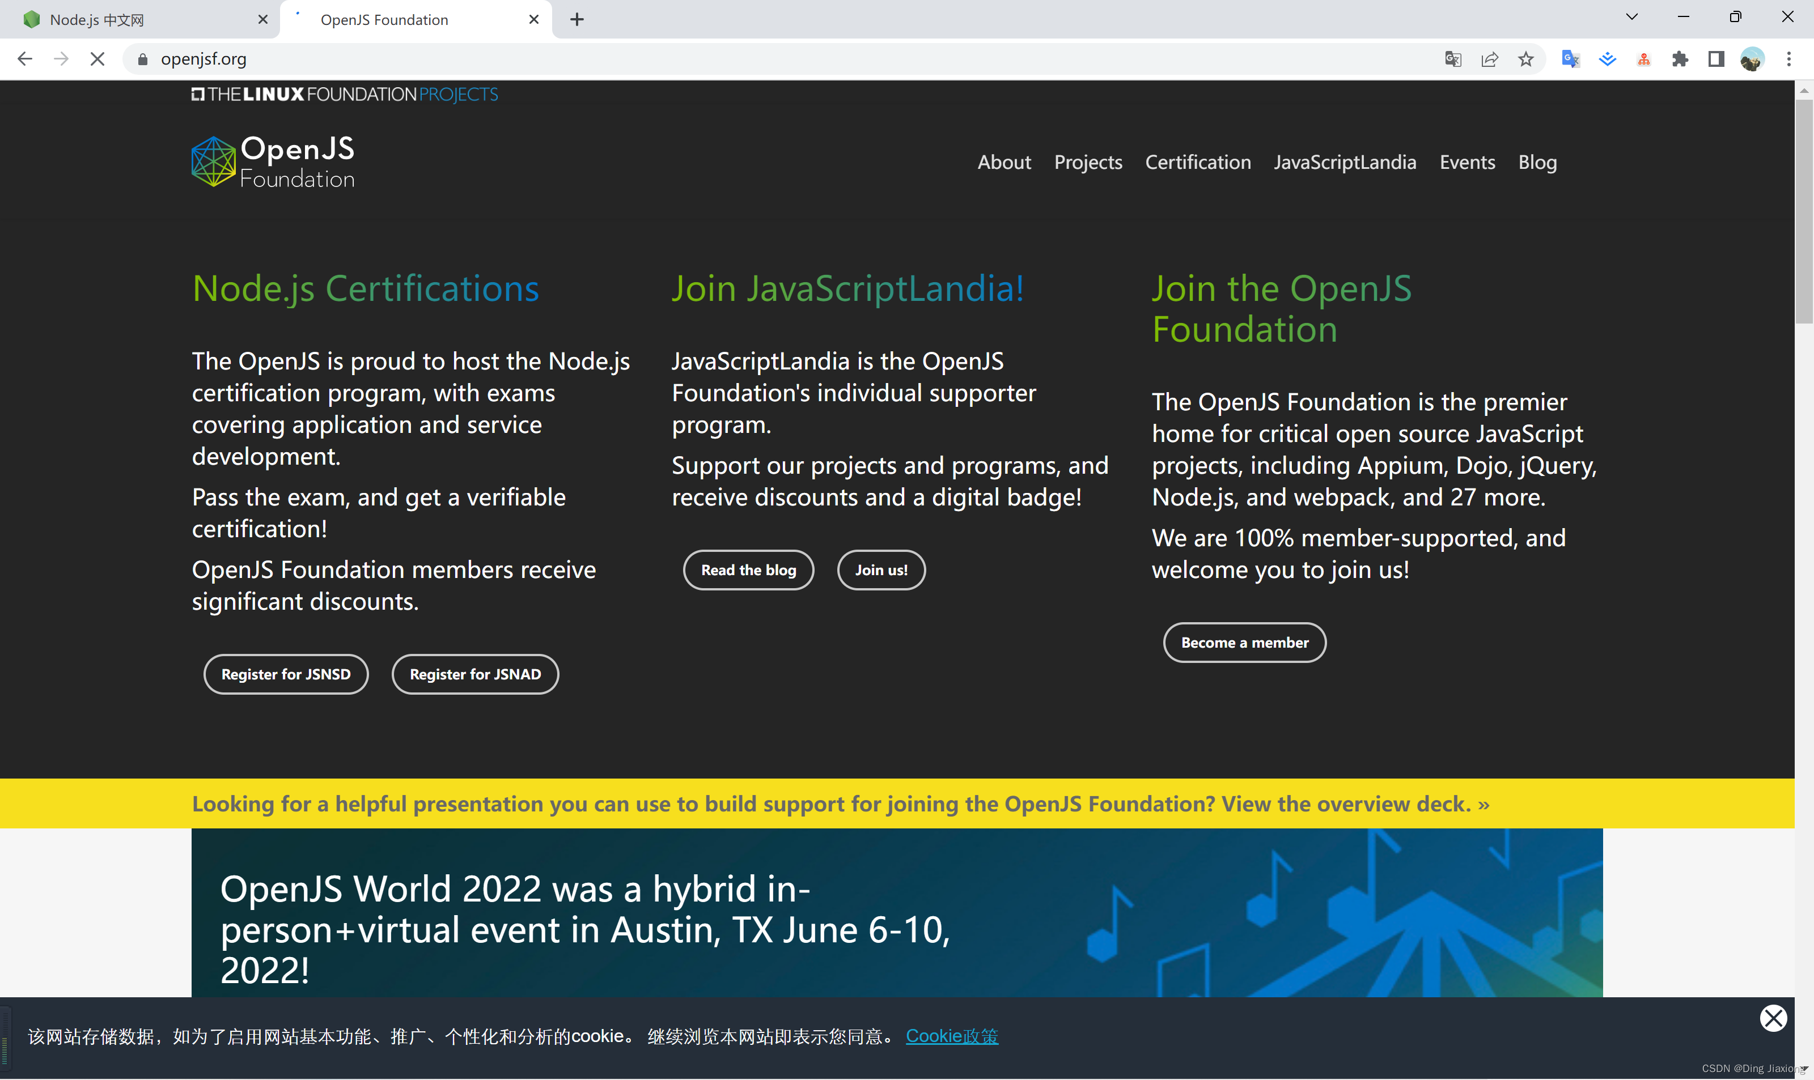Close the OpenJS Foundation tab
Viewport: 1814px width, 1080px height.
533,20
